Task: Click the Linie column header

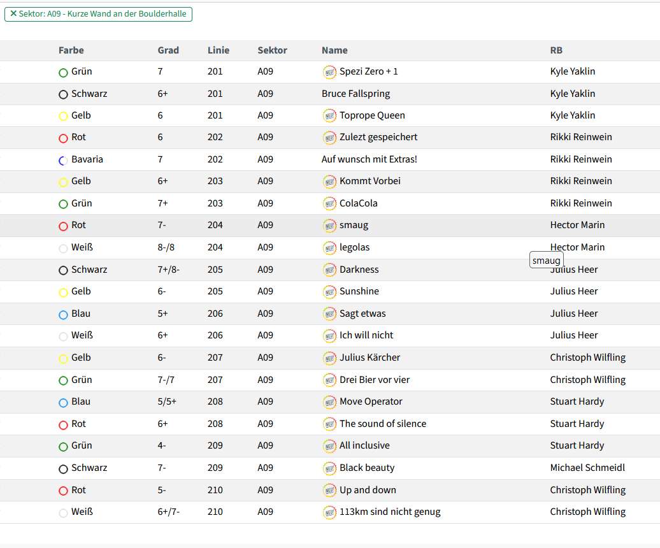Action: pos(219,50)
